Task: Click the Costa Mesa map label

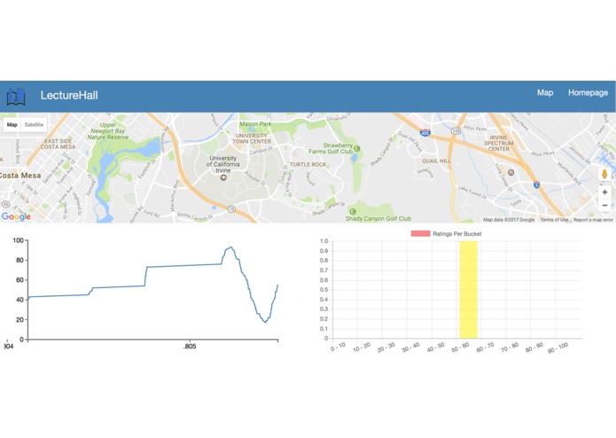Action: pyautogui.click(x=20, y=176)
